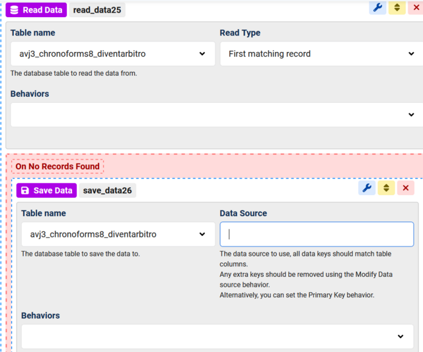This screenshot has width=423, height=352.
Task: Select the save_data26 name tag
Action: [x=107, y=191]
